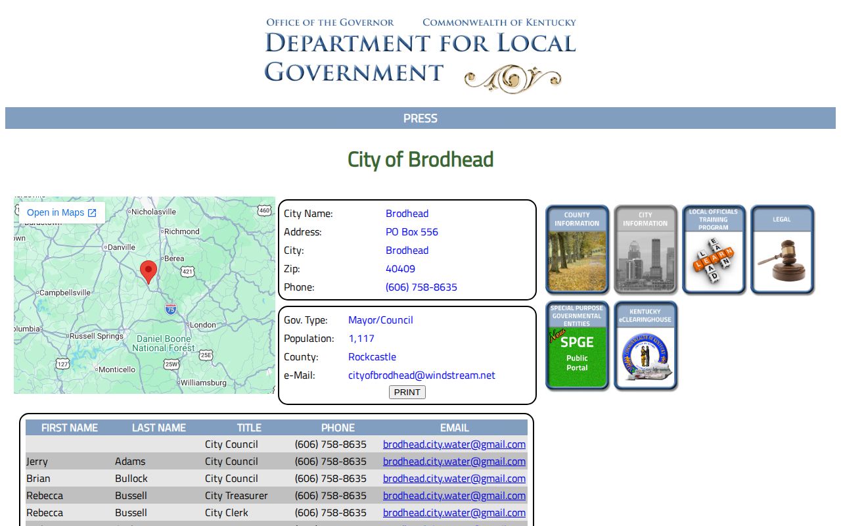The width and height of the screenshot is (841, 526).
Task: Click the zip code 40409
Action: tap(400, 269)
